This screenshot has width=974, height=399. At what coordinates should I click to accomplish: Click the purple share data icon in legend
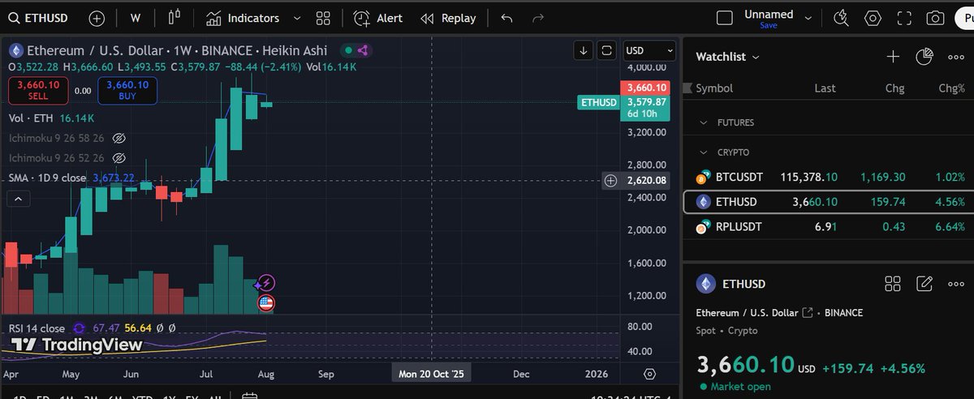pos(363,50)
